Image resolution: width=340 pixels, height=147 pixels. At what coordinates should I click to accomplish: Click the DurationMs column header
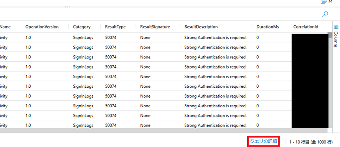268,27
